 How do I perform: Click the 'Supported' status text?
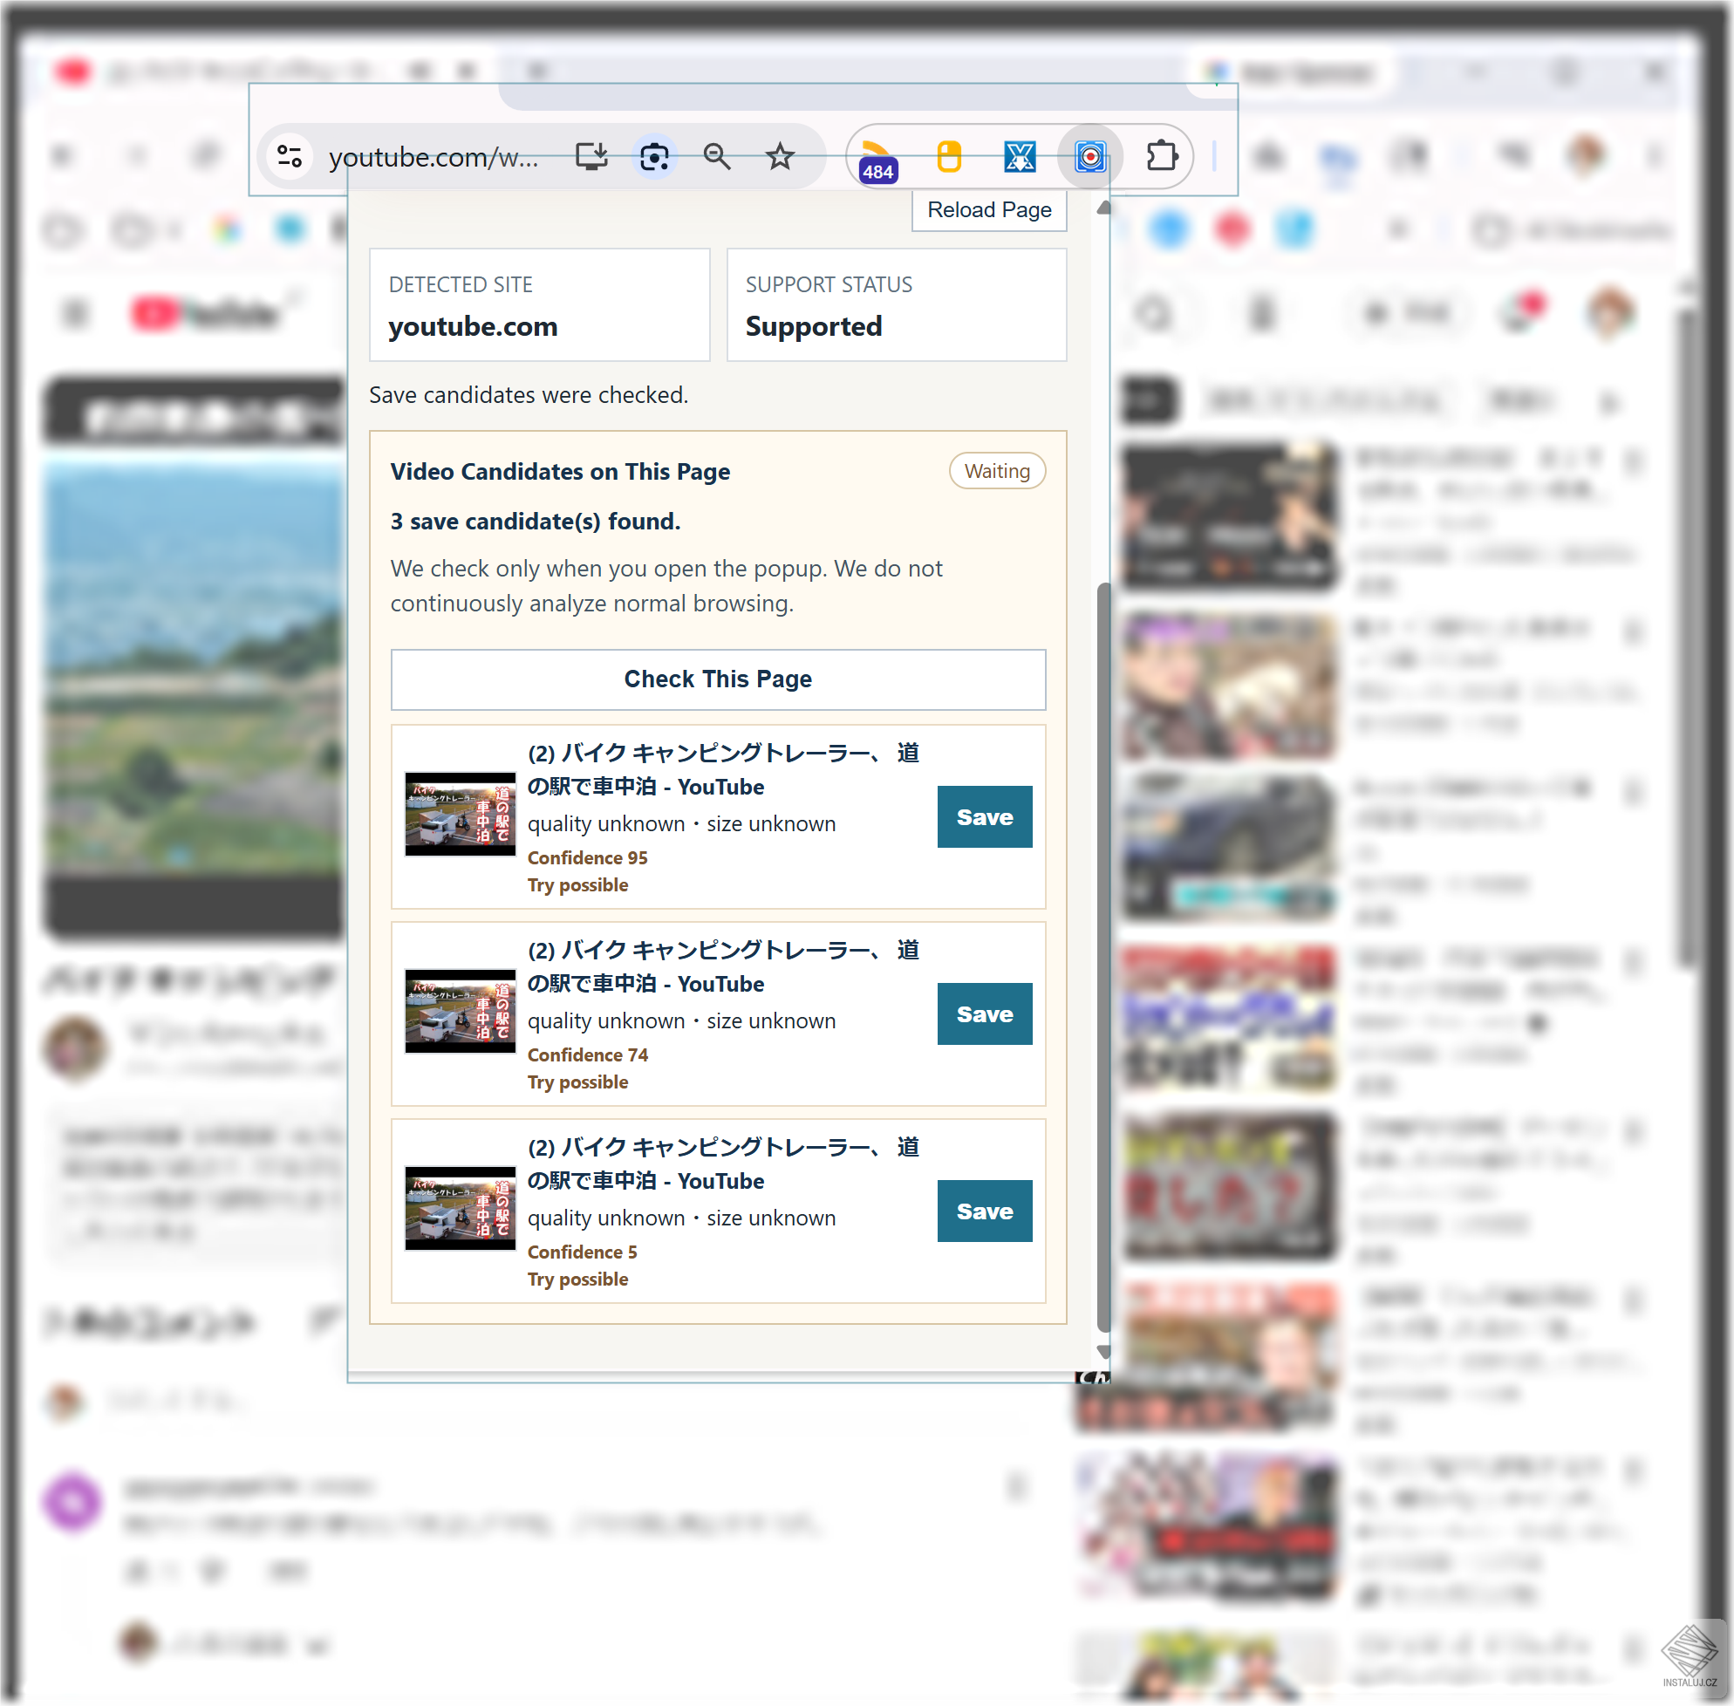click(x=813, y=326)
